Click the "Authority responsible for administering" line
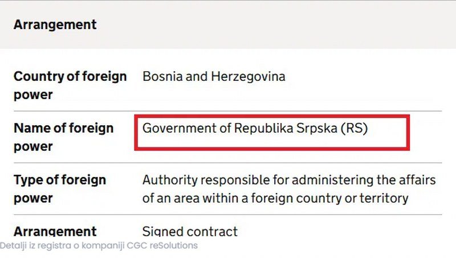 tap(289, 181)
